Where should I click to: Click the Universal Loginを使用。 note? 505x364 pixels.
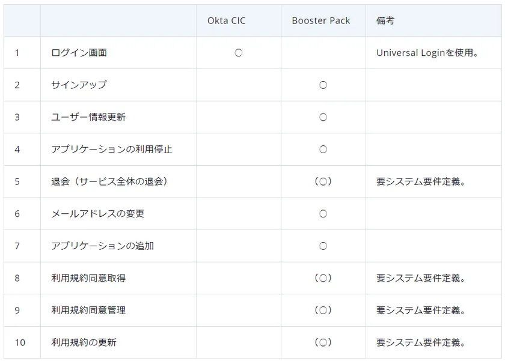click(427, 53)
